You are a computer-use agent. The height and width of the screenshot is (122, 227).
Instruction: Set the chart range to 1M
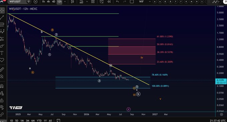22,121
